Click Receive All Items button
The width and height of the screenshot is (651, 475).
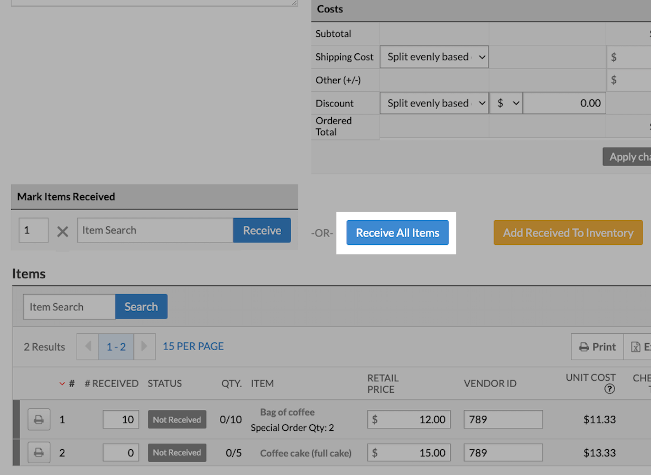[397, 233]
